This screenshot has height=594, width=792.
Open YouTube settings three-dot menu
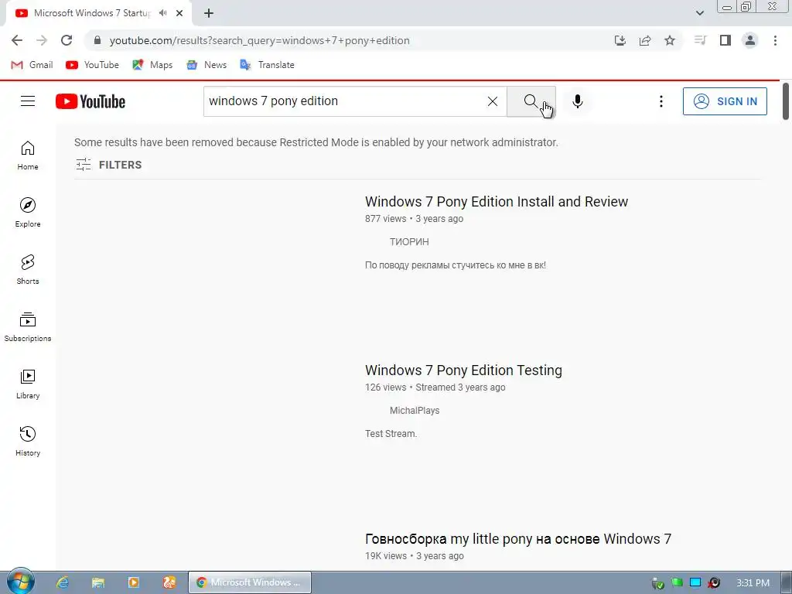click(661, 101)
